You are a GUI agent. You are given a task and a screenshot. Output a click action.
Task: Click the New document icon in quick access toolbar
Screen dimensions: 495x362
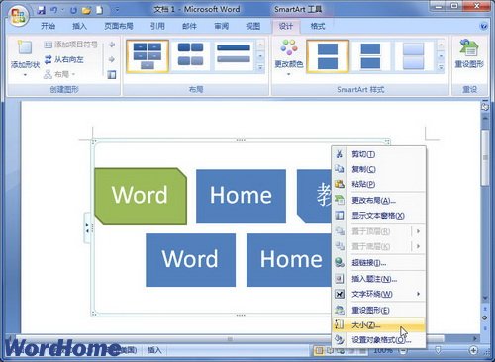(x=99, y=10)
